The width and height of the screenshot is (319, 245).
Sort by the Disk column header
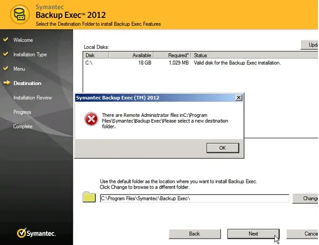(96, 55)
